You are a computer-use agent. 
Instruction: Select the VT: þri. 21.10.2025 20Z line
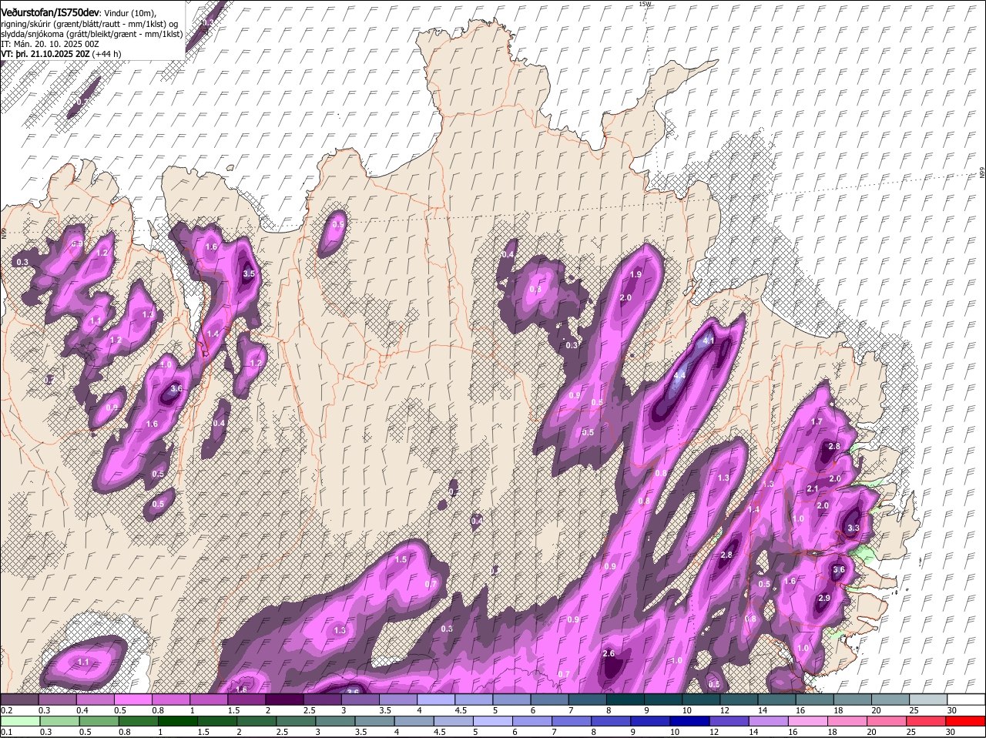pos(45,54)
